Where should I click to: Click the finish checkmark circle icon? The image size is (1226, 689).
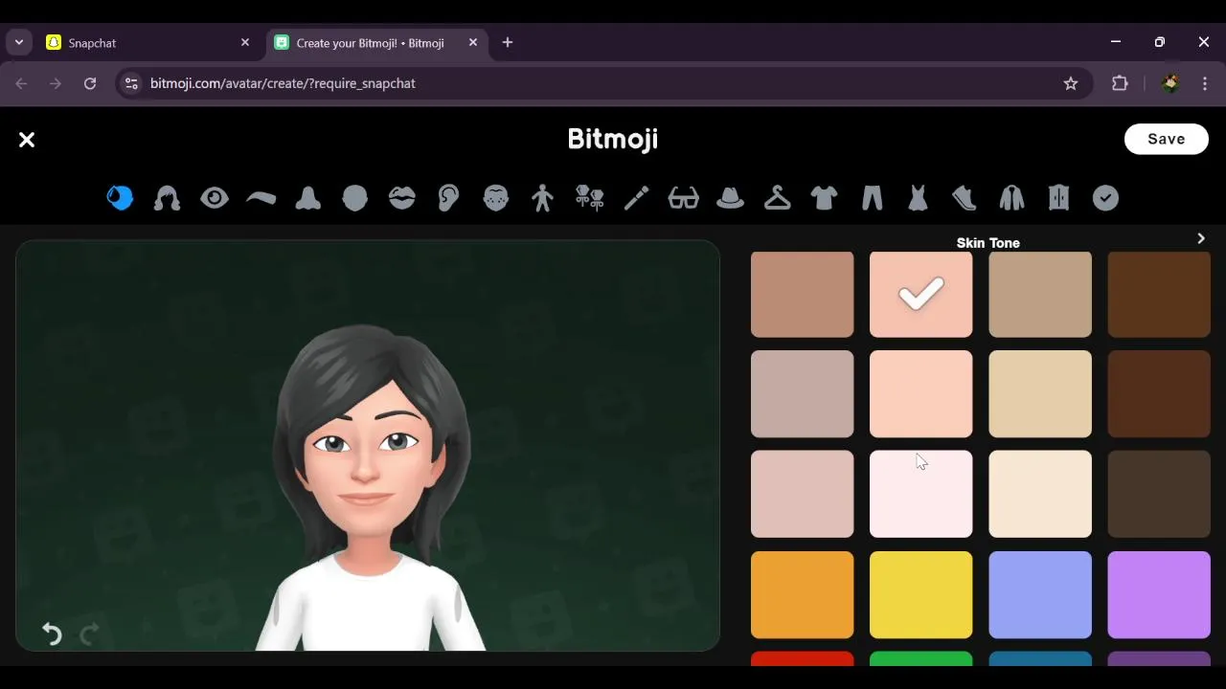[x=1105, y=198]
